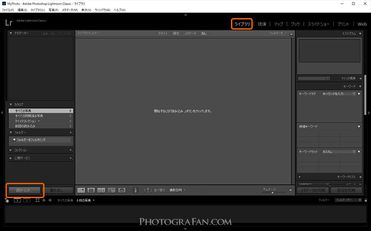Viewport: 371px width, 231px height.
Task: Open the Print module tab
Action: tap(343, 24)
